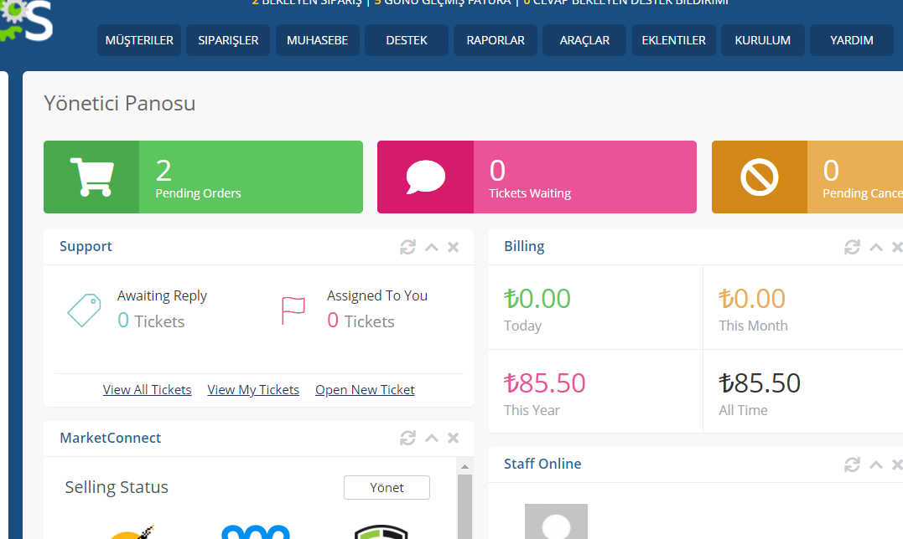Collapse the MarketConnect panel with chevron
The height and width of the screenshot is (539, 903).
point(431,439)
